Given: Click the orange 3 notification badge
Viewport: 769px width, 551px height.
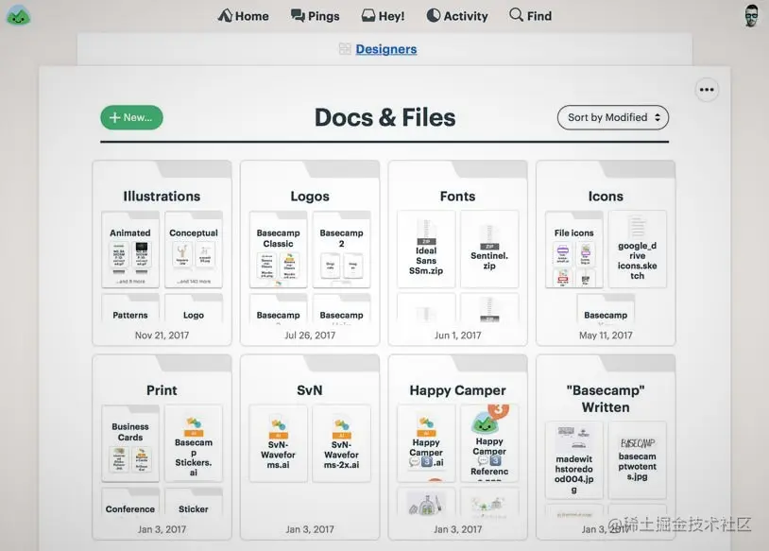Looking at the screenshot, I should tap(498, 410).
